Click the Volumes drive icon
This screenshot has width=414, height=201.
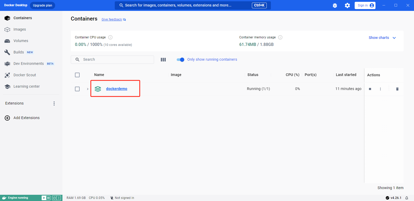click(x=7, y=41)
